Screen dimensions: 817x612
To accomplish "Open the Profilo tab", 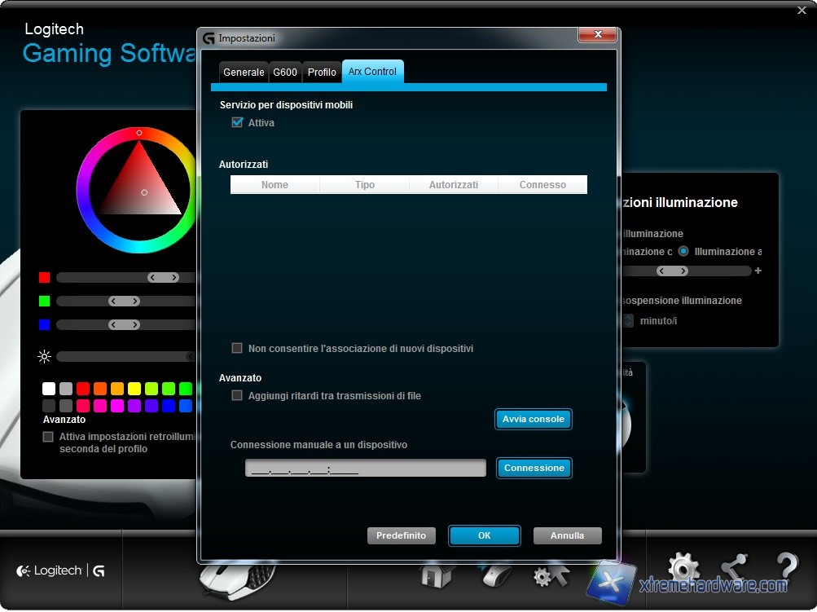I will [x=322, y=73].
